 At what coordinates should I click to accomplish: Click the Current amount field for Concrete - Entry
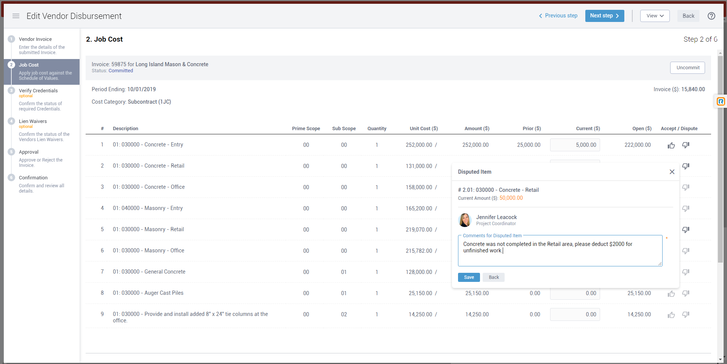(575, 145)
